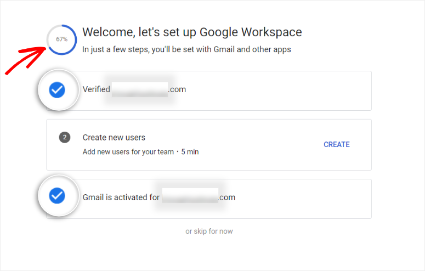Click the '67%' percentage label
425x271 pixels.
pyautogui.click(x=62, y=39)
